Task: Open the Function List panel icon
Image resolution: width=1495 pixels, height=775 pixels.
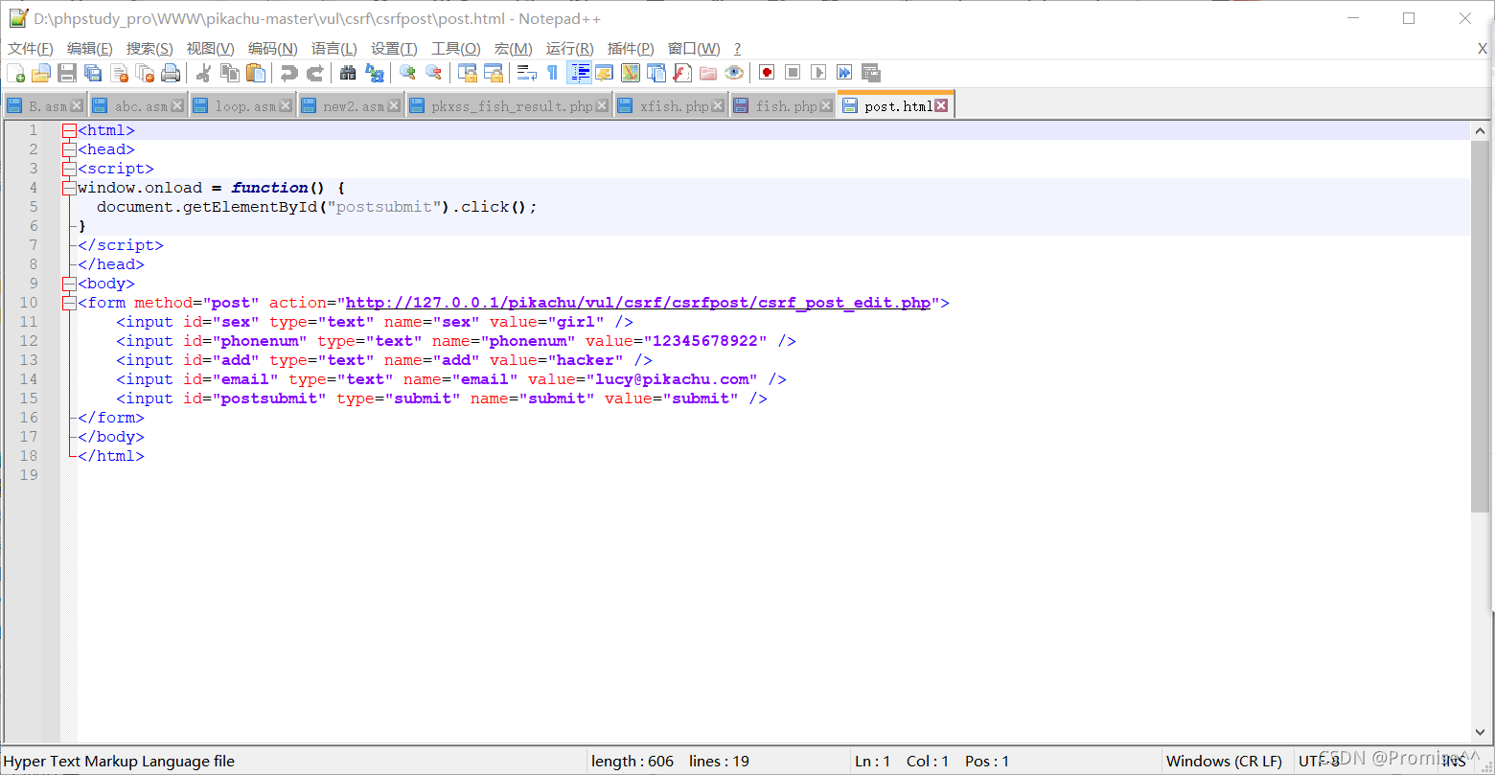Action: click(x=682, y=73)
